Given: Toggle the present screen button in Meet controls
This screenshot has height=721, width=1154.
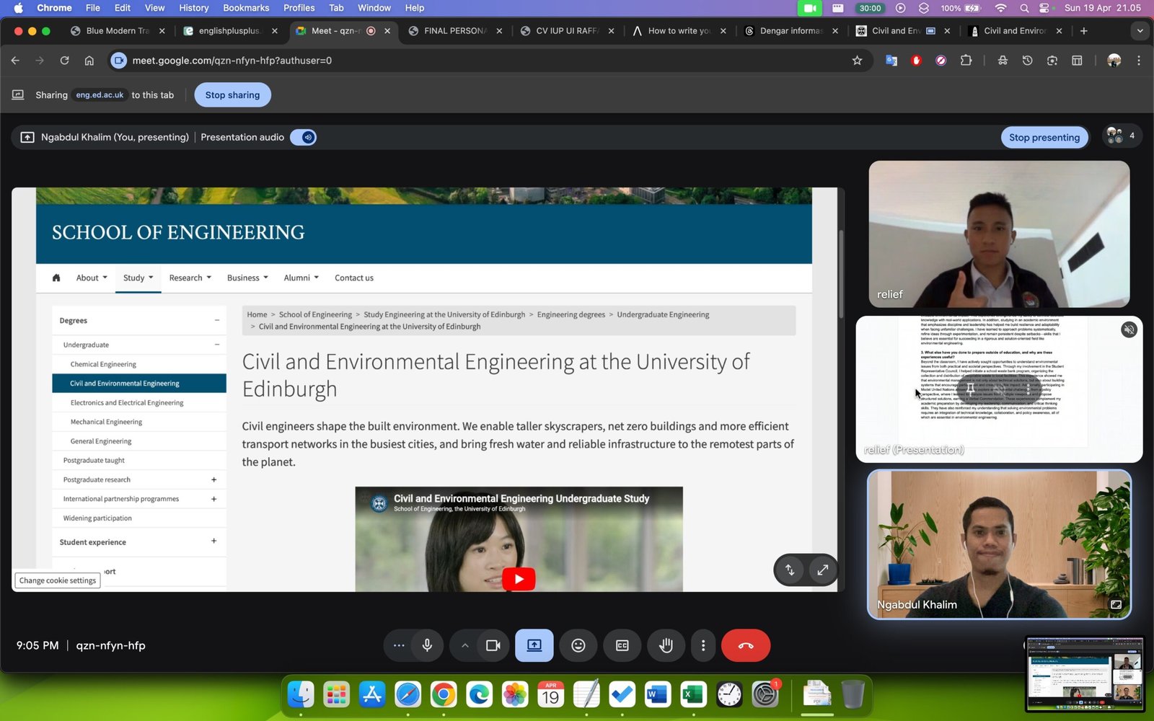Looking at the screenshot, I should [534, 645].
